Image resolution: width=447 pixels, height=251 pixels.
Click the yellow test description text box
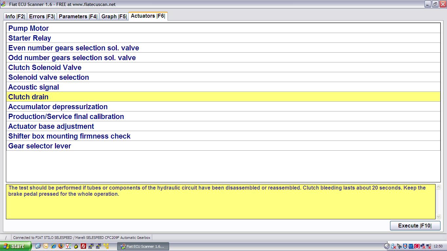click(221, 202)
